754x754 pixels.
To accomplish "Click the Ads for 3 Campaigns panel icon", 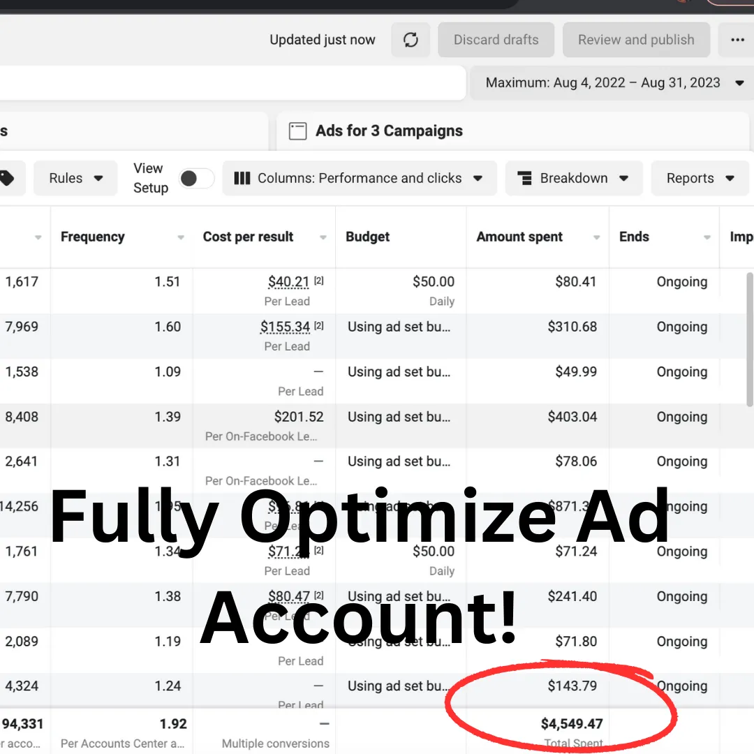I will point(297,131).
